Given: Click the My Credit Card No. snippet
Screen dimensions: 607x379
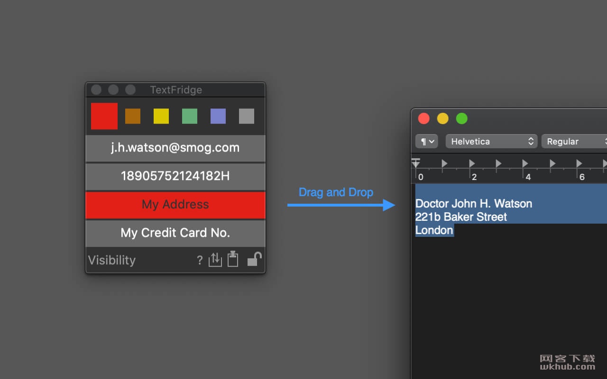Looking at the screenshot, I should 175,233.
